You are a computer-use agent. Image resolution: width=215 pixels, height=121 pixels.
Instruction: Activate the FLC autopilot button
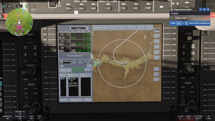pos(123,8)
